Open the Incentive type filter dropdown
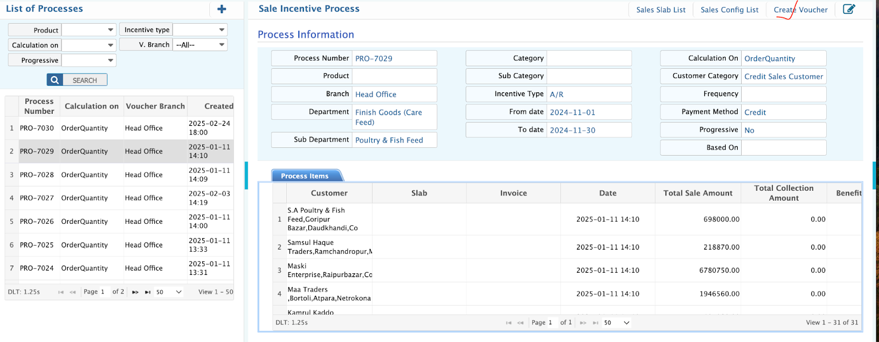 pyautogui.click(x=200, y=30)
